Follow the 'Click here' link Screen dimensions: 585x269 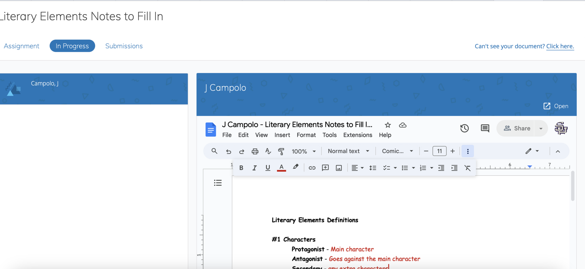click(560, 46)
